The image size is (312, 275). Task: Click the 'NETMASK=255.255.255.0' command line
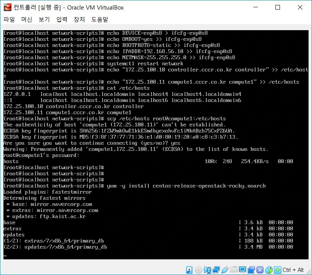[119, 58]
